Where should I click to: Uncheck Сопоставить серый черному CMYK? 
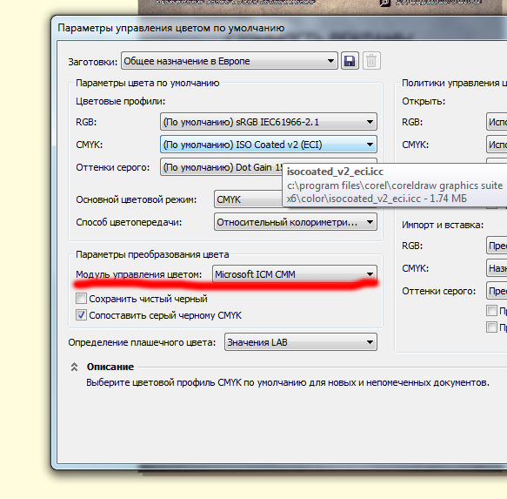coord(81,314)
